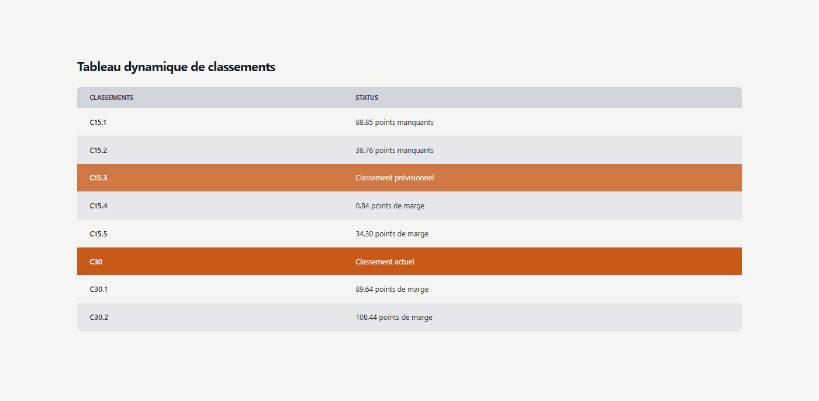This screenshot has width=819, height=401.
Task: Click the '34.30 points de marge' status cell
Action: [392, 233]
